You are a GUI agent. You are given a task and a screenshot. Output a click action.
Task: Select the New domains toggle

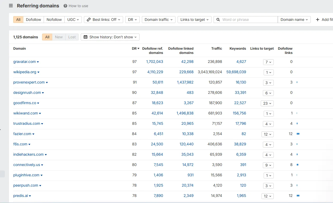(59, 37)
